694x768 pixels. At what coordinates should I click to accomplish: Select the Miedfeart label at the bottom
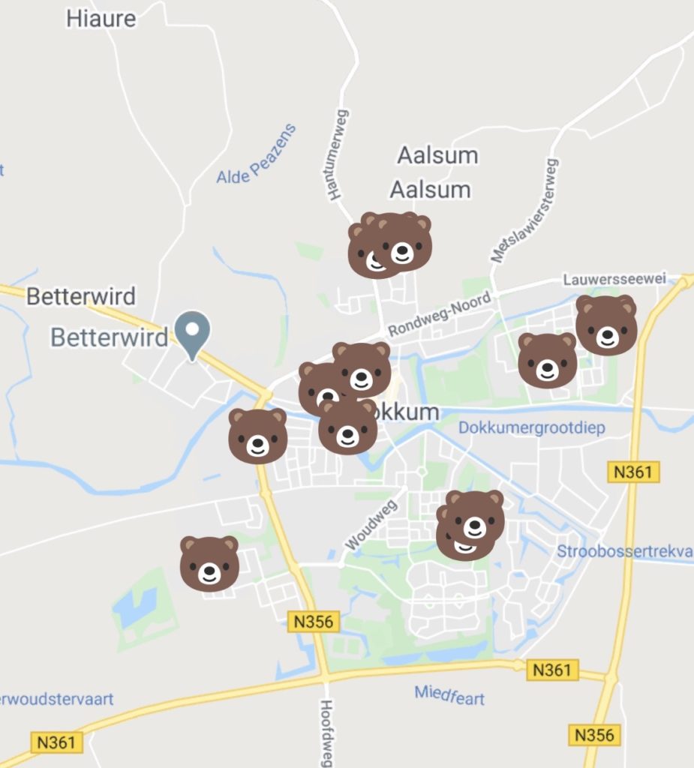[x=449, y=695]
